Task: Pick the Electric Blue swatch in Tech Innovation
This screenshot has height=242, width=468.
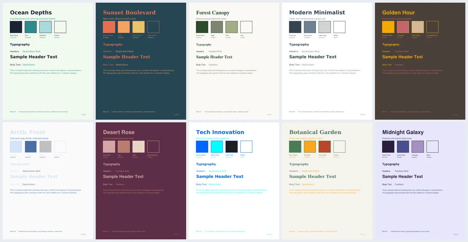Action: point(202,147)
